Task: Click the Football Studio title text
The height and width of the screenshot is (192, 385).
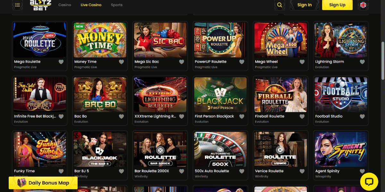Action: pyautogui.click(x=329, y=116)
